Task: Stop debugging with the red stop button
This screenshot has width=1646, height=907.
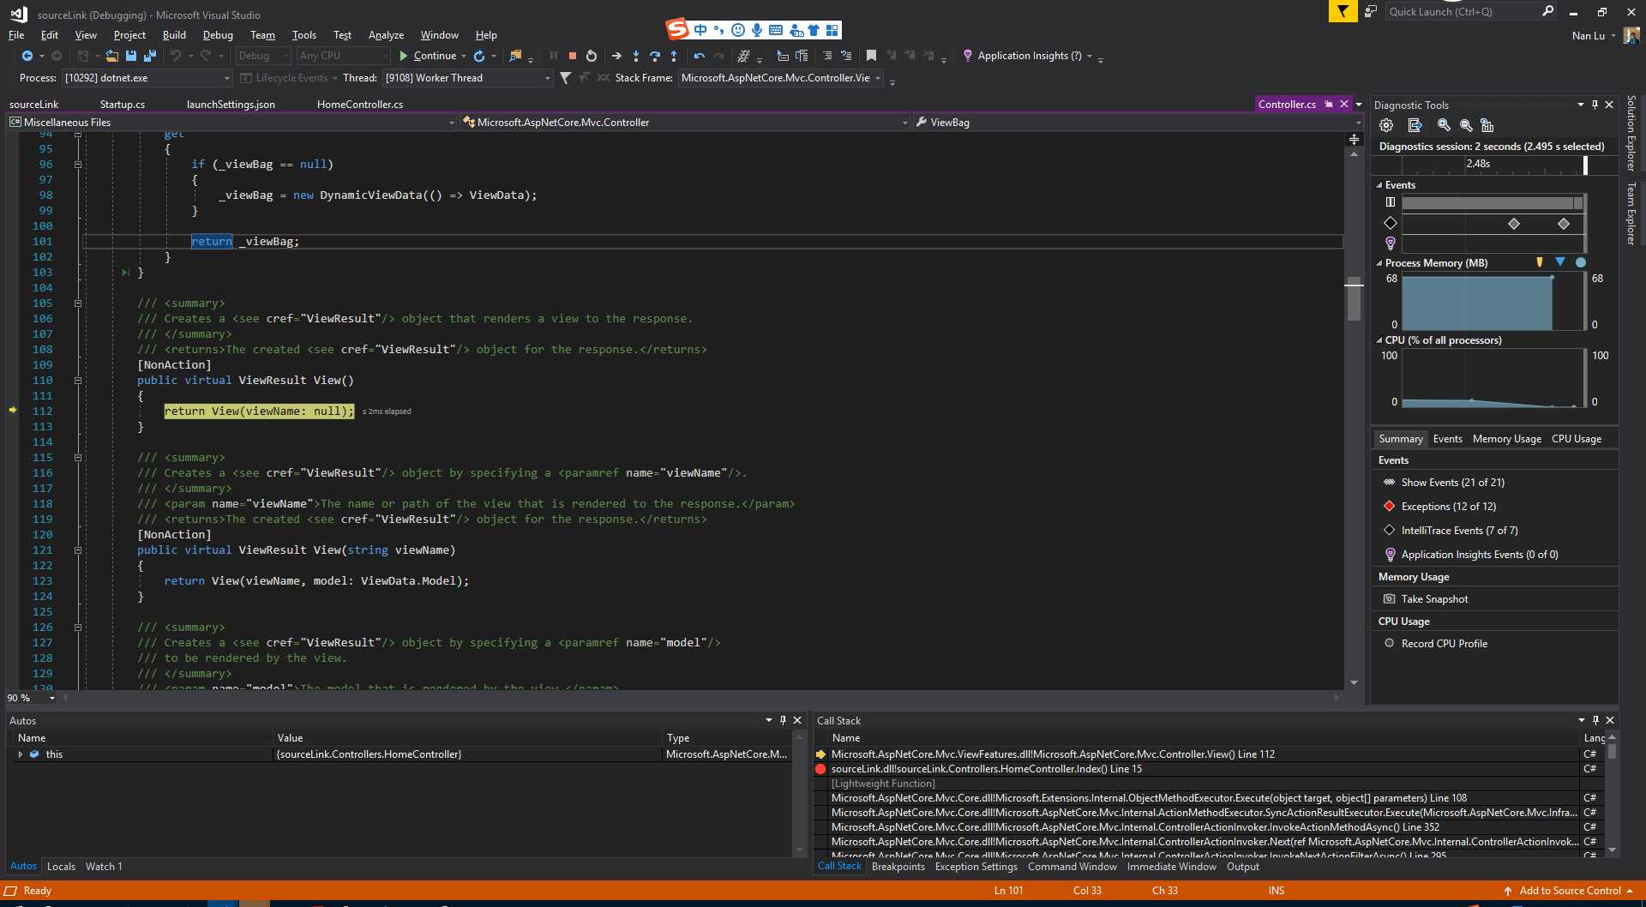Action: pos(572,56)
